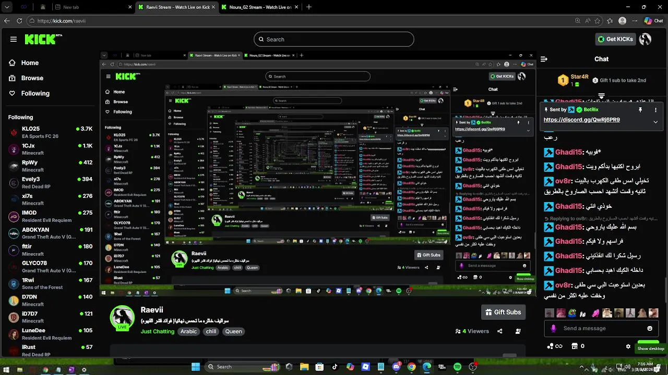Open pinned message three-dot options
The width and height of the screenshot is (668, 375).
tap(655, 110)
